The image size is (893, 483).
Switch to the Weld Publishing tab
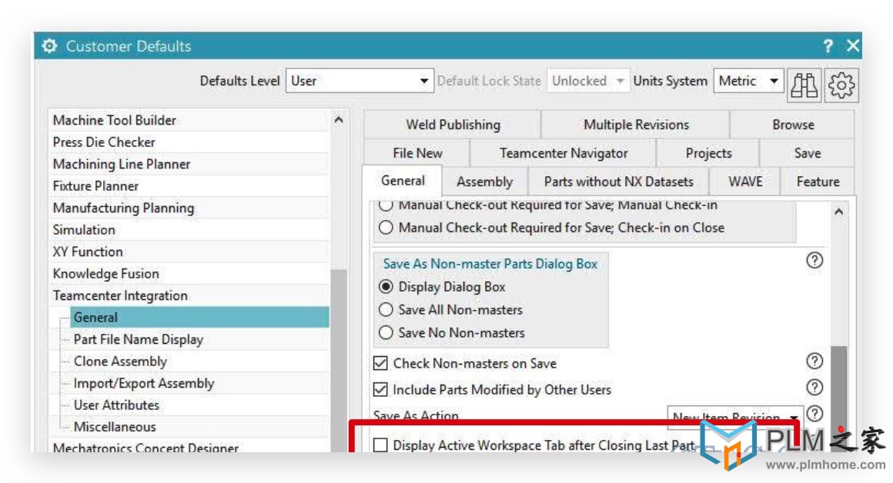tap(453, 125)
